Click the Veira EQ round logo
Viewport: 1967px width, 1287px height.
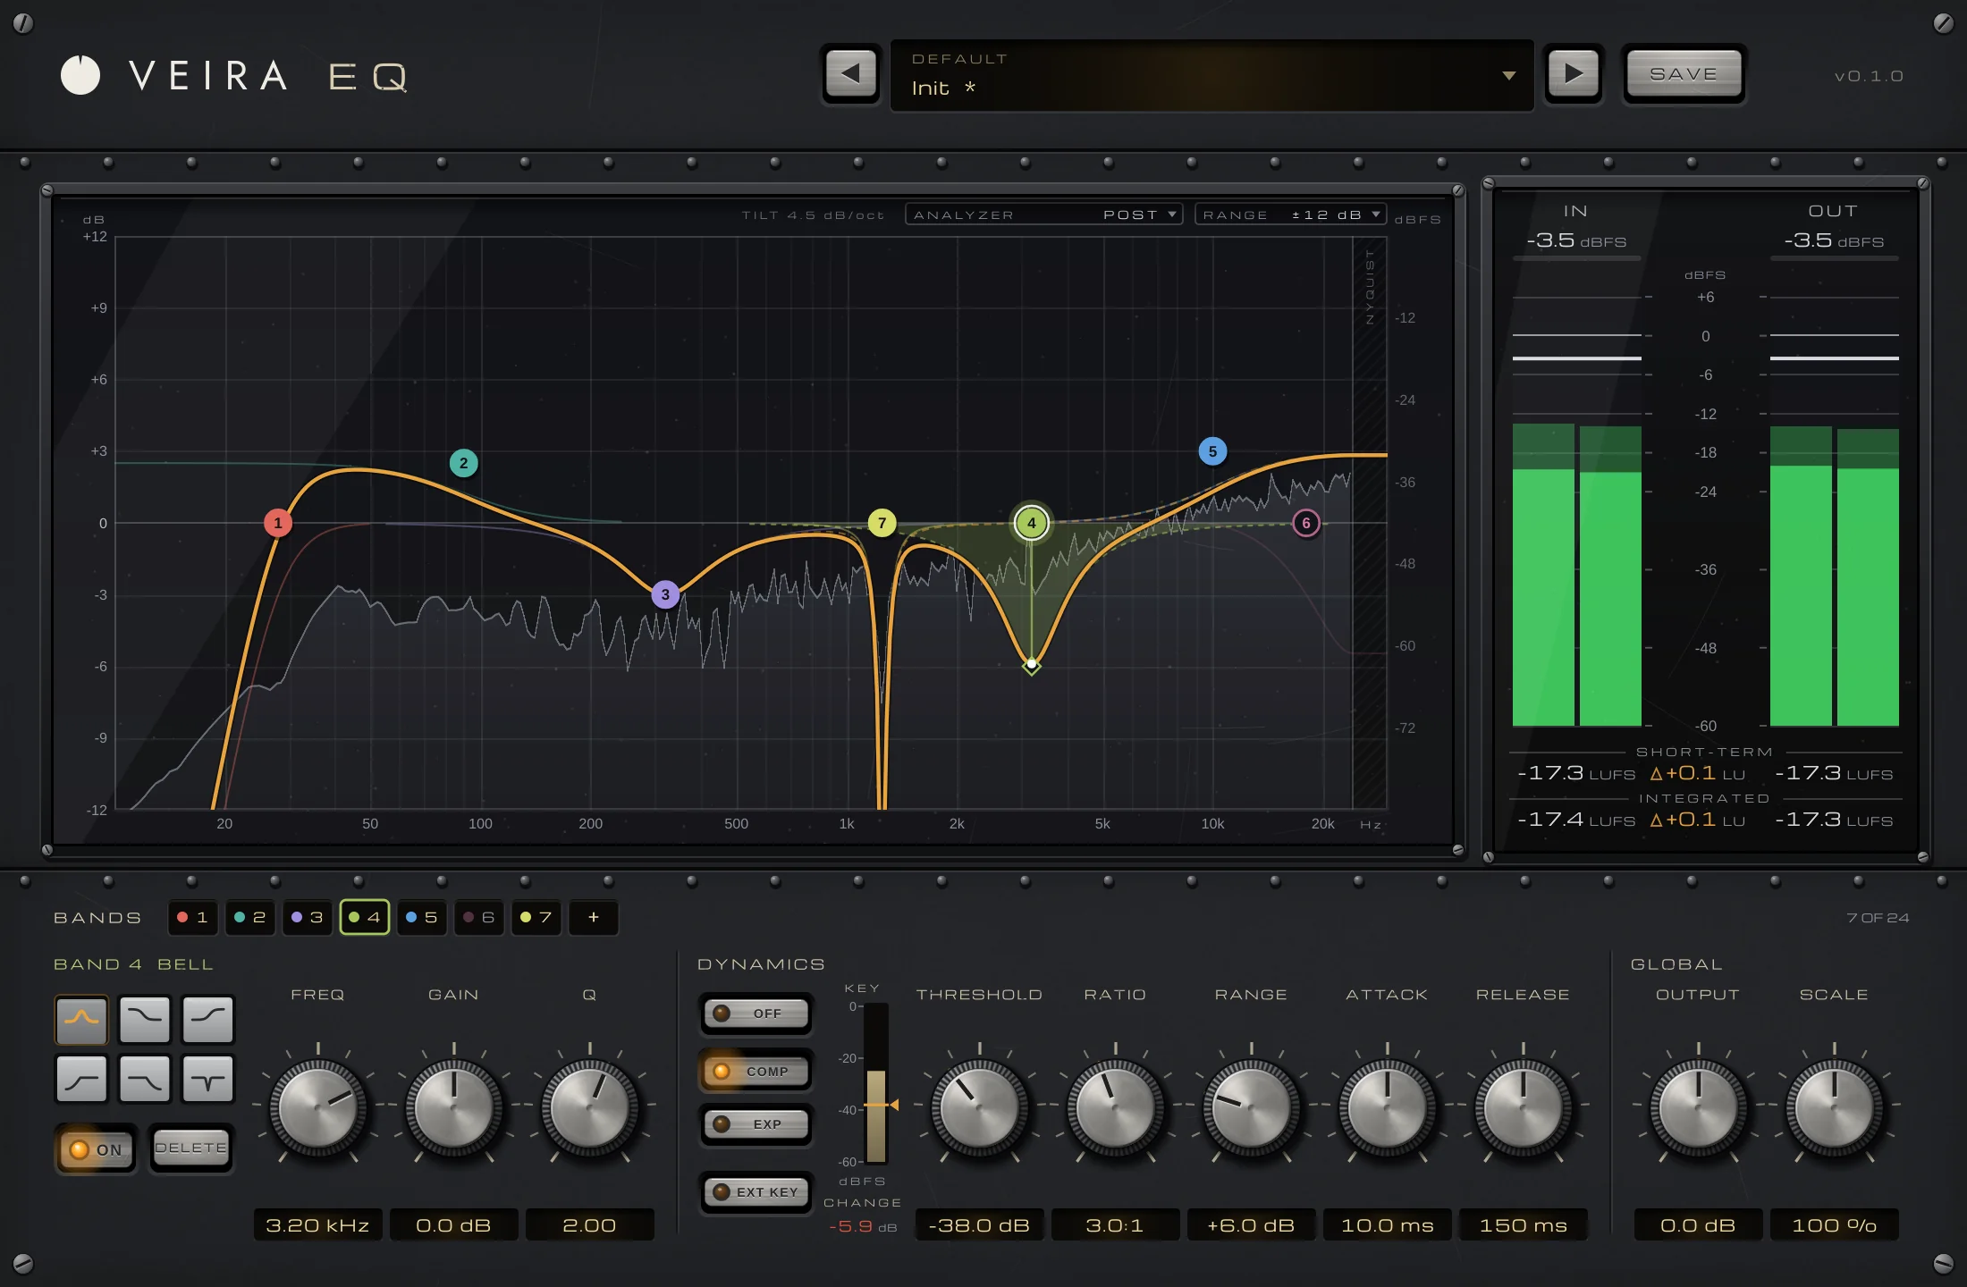pos(80,75)
